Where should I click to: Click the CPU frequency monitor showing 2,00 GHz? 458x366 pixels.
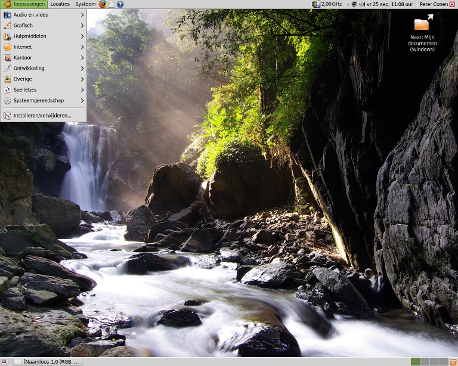[327, 4]
